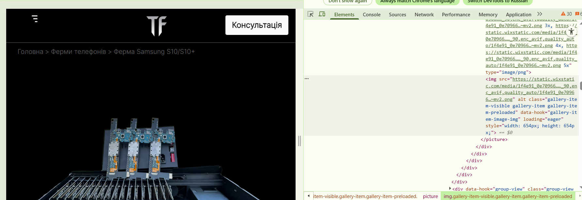Toggle the device toolbar icon

click(x=322, y=14)
